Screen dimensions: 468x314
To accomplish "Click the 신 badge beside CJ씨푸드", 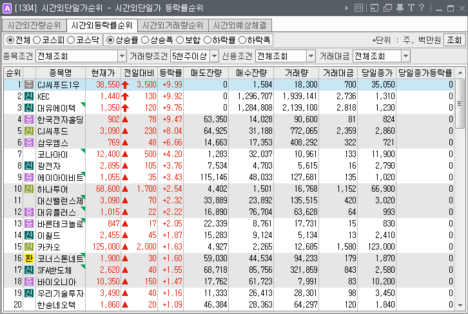I will pyautogui.click(x=28, y=131).
